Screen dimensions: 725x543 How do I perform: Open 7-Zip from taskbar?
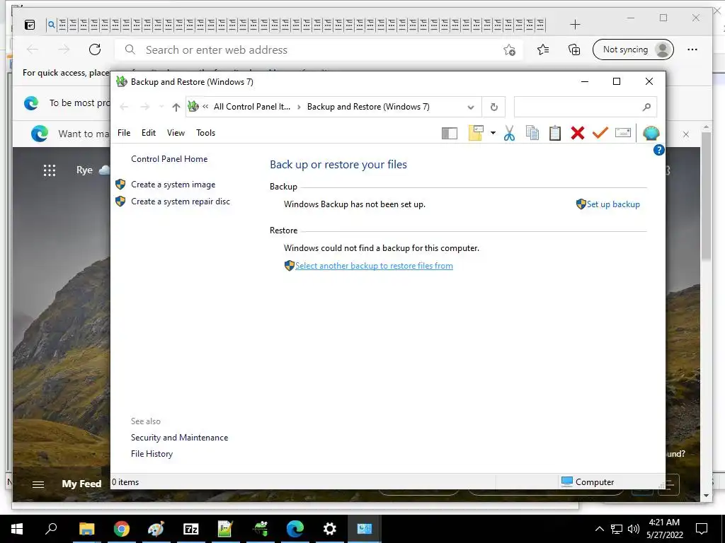[x=191, y=529]
